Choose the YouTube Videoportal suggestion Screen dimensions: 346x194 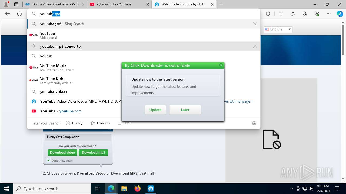tap(144, 35)
